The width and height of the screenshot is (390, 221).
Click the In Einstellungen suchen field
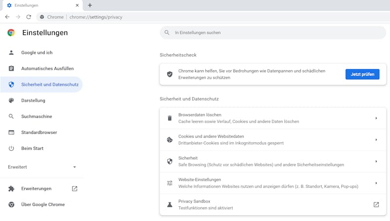coord(273,33)
